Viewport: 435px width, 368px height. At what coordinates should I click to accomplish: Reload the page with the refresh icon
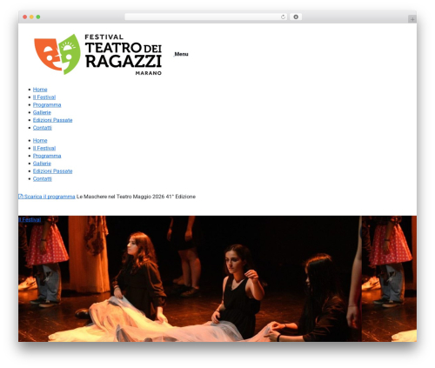pyautogui.click(x=283, y=17)
